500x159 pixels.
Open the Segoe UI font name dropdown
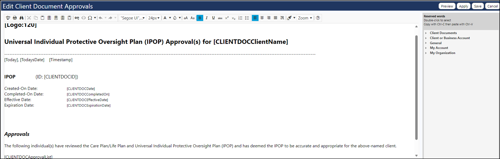(132, 18)
